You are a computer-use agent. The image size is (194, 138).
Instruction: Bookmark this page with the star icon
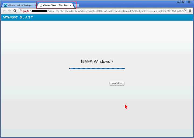tap(184, 11)
